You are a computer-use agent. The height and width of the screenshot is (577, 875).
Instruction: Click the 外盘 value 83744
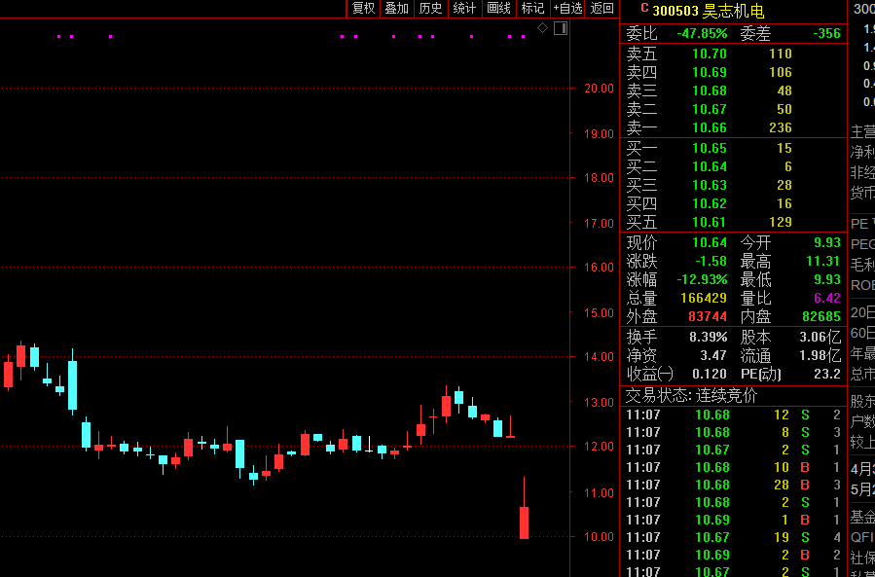[708, 316]
